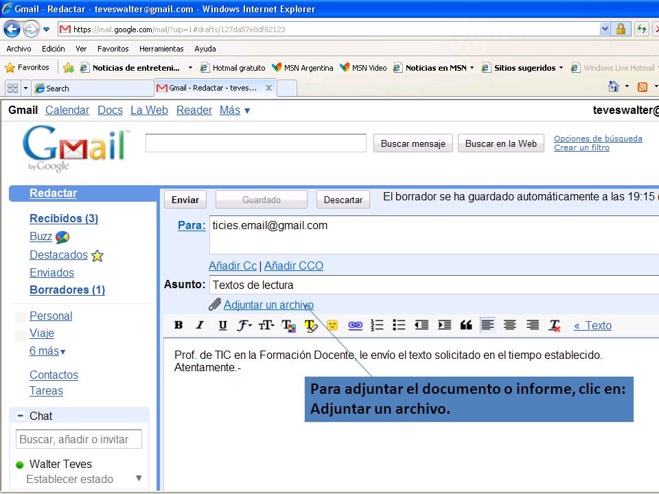Viewport: 659px width, 494px height.
Task: Click the Buscar mensaje button
Action: (413, 143)
